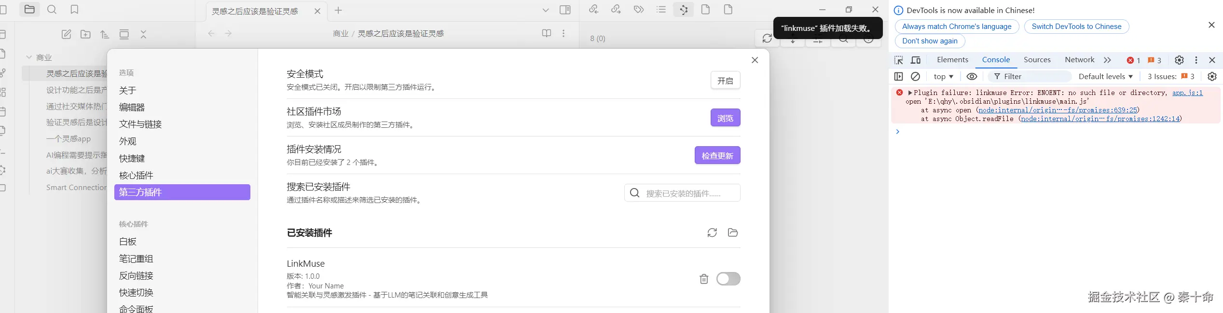The image size is (1223, 313).
Task: Click the sync refresh button in right pane
Action: [767, 39]
